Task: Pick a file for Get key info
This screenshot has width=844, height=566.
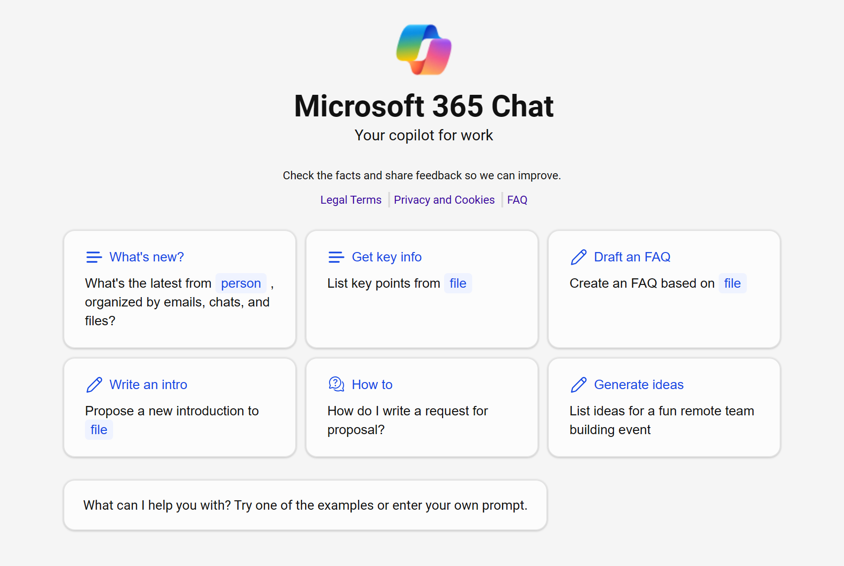Action: coord(458,283)
